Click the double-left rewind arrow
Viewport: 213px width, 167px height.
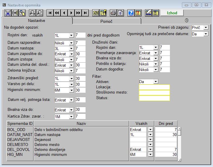tap(57, 13)
